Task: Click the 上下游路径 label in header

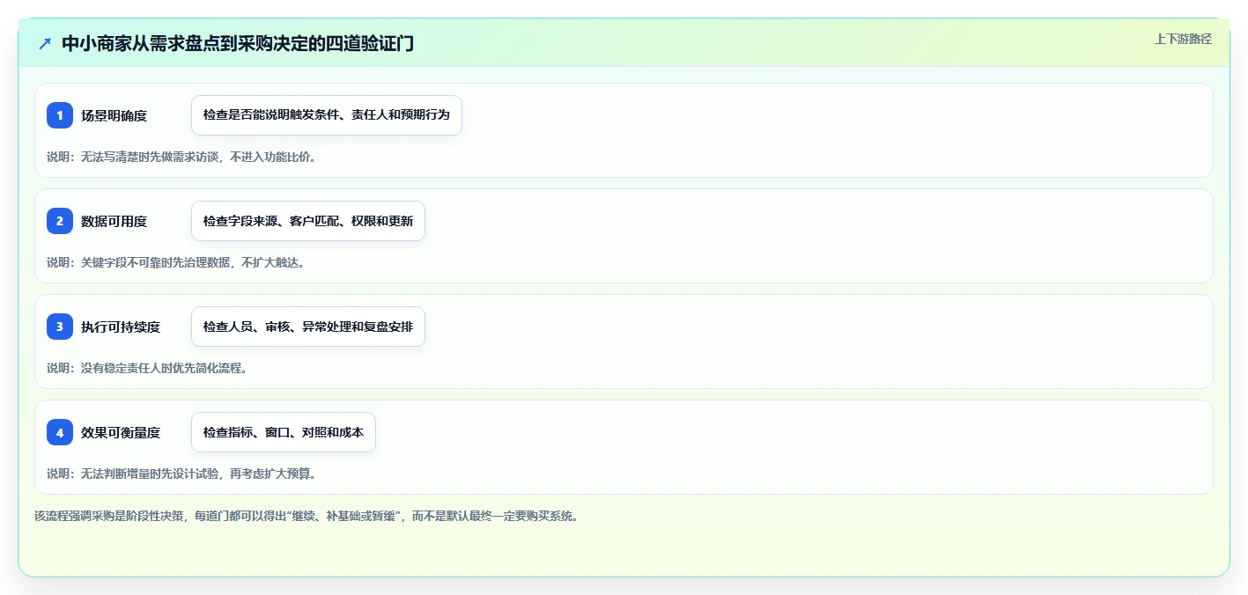Action: coord(1183,40)
